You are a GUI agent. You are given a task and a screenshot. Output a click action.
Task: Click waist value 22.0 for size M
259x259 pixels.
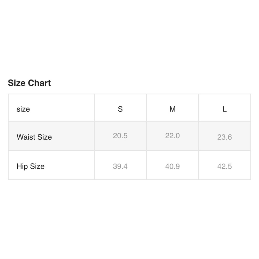[x=172, y=136]
